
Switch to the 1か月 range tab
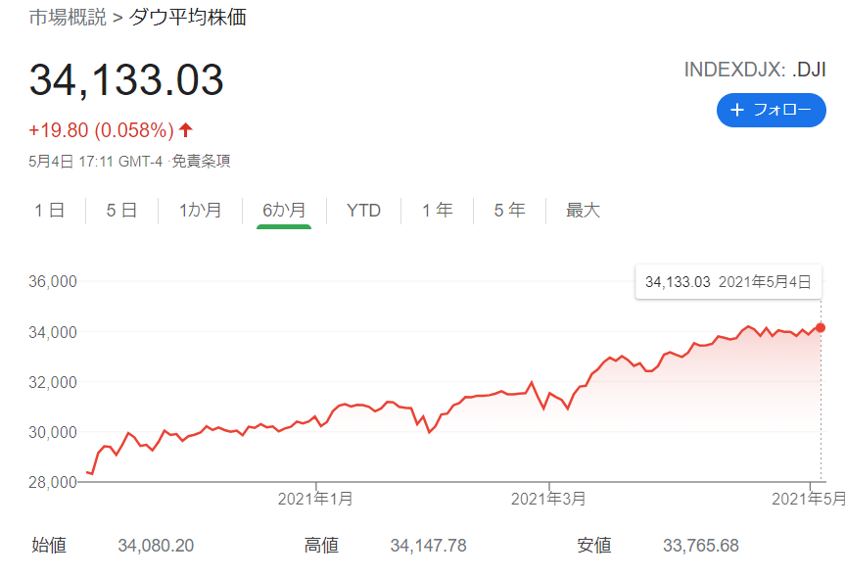200,210
